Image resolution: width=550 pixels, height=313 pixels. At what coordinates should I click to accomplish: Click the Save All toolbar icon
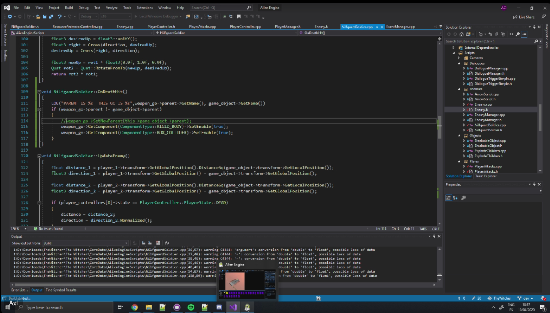51,17
